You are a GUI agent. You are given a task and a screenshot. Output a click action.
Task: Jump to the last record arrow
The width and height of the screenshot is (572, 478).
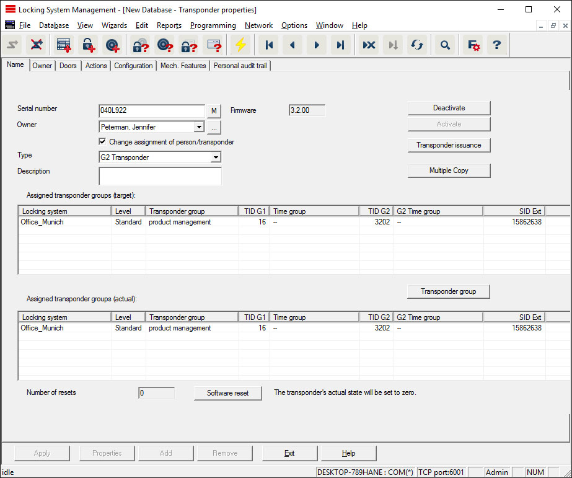coord(340,45)
